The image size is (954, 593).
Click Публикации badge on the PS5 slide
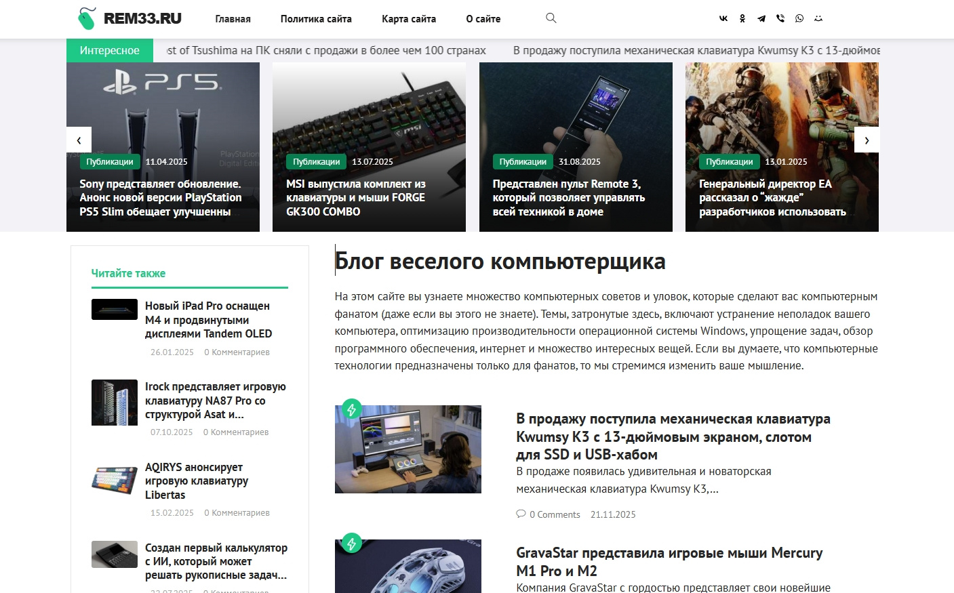(110, 162)
